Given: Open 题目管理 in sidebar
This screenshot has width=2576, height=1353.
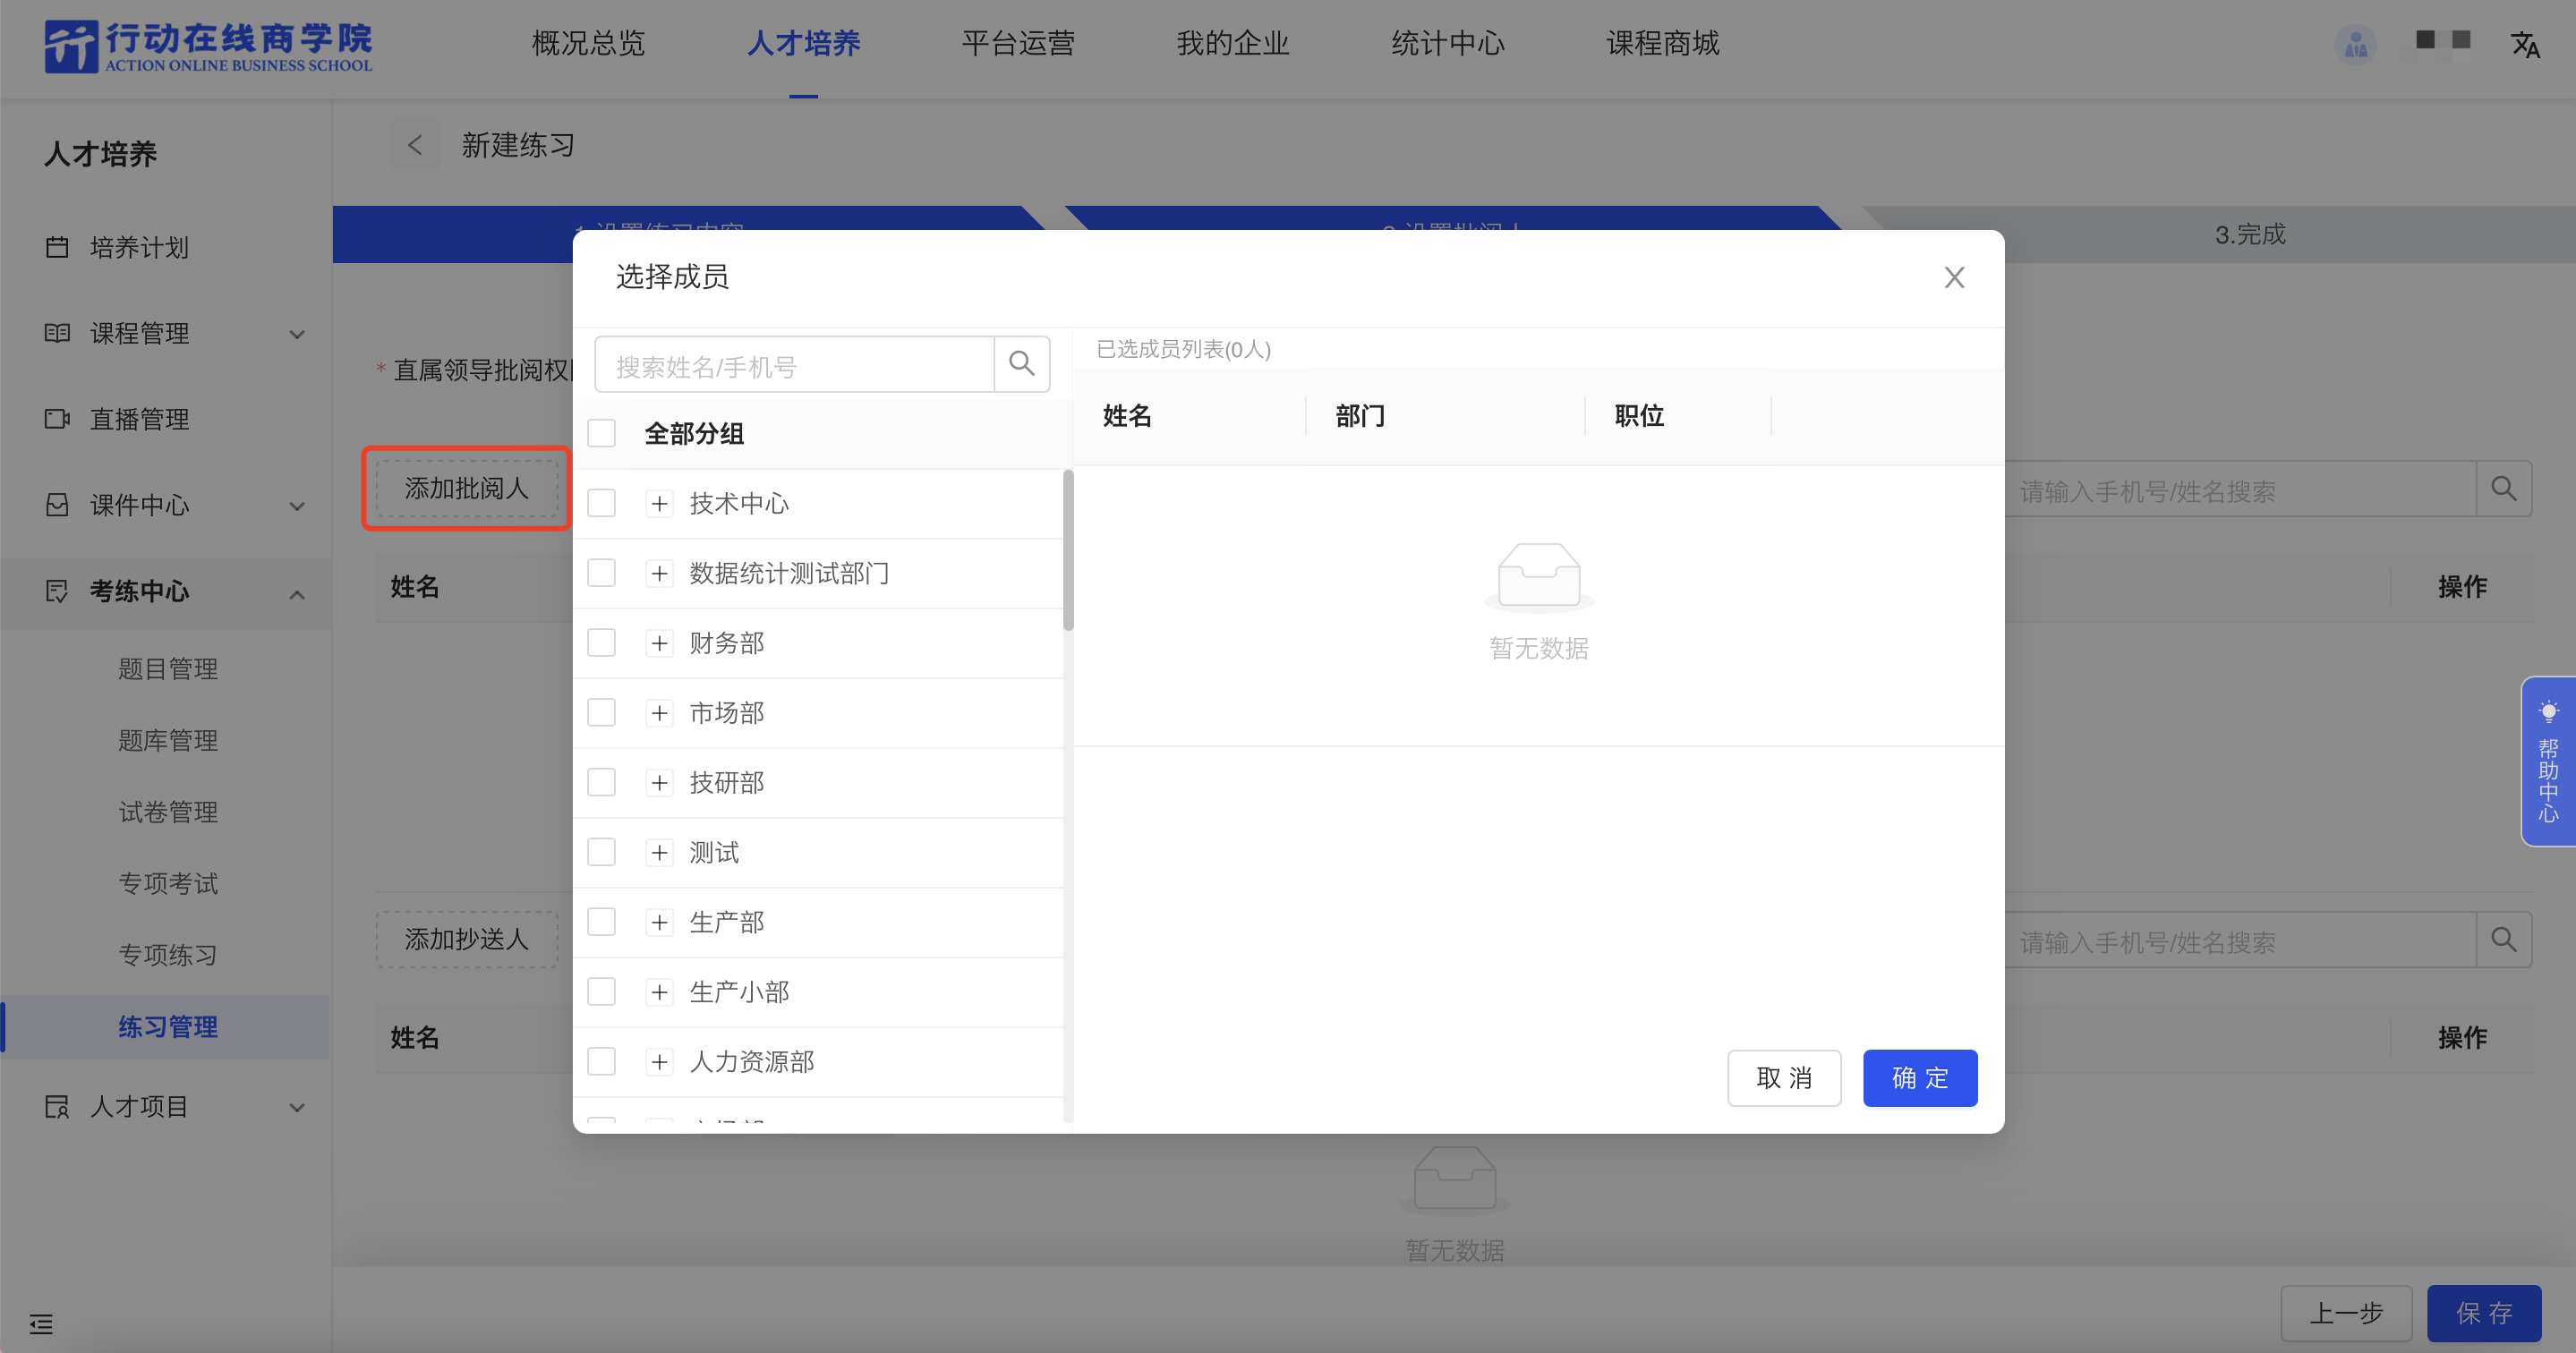Looking at the screenshot, I should tap(168, 668).
